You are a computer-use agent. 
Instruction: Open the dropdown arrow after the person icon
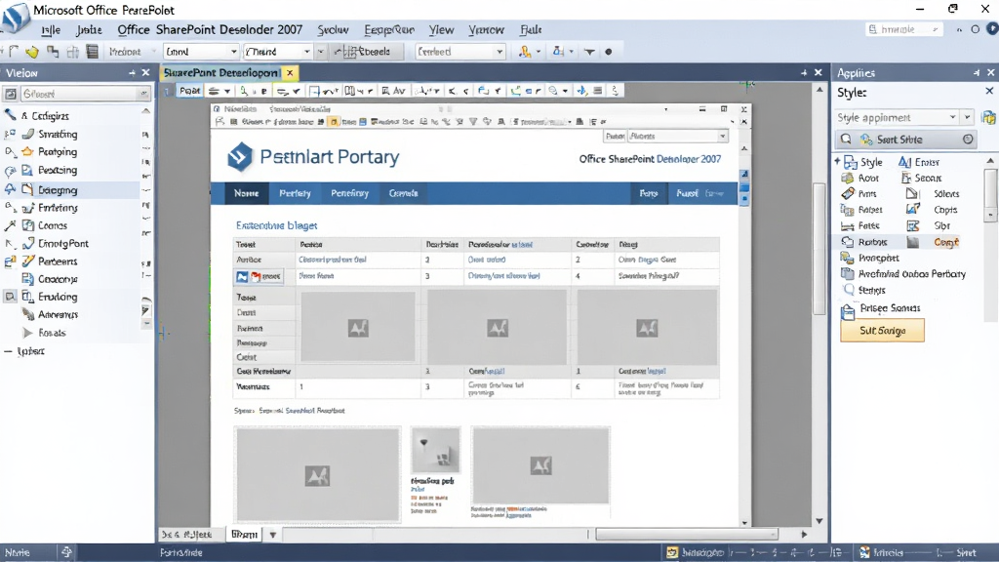point(539,52)
